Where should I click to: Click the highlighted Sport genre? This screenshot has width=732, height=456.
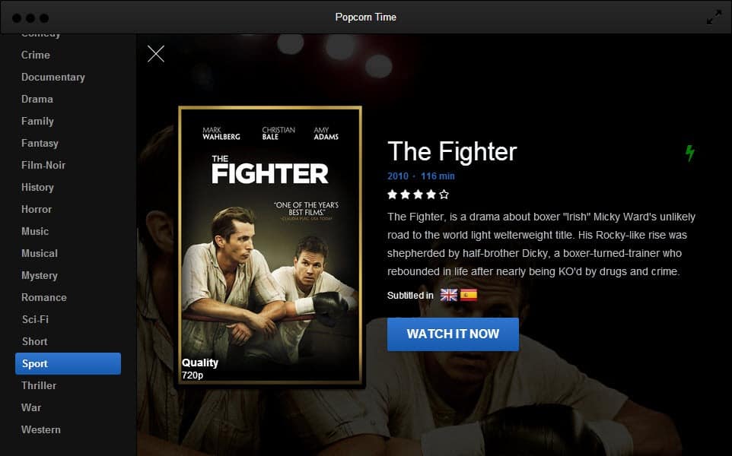(x=68, y=364)
